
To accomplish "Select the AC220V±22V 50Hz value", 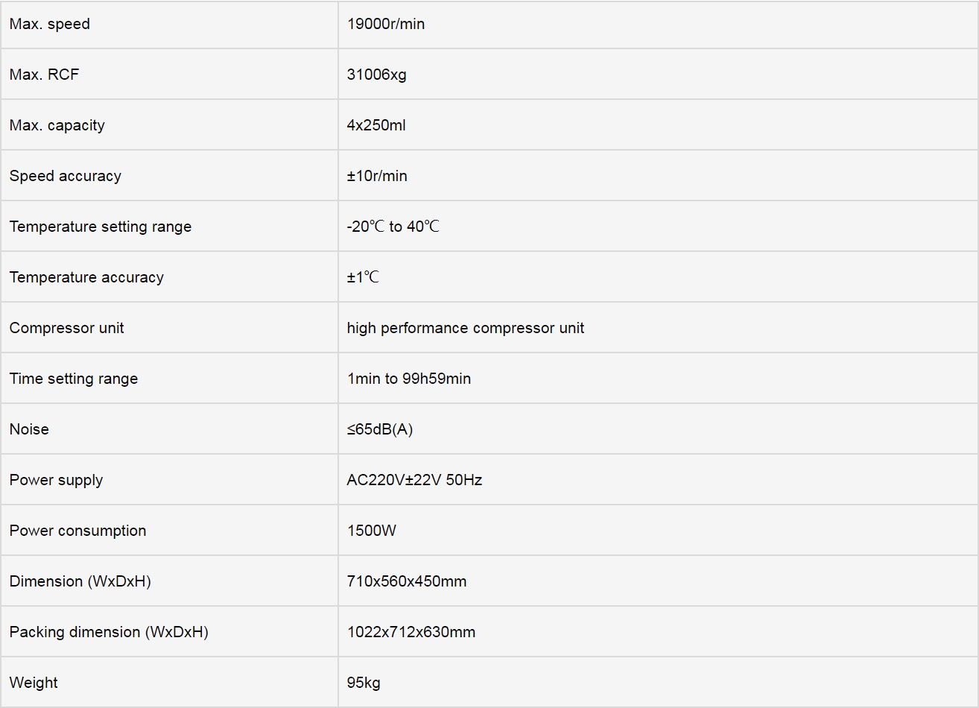I will pos(414,480).
